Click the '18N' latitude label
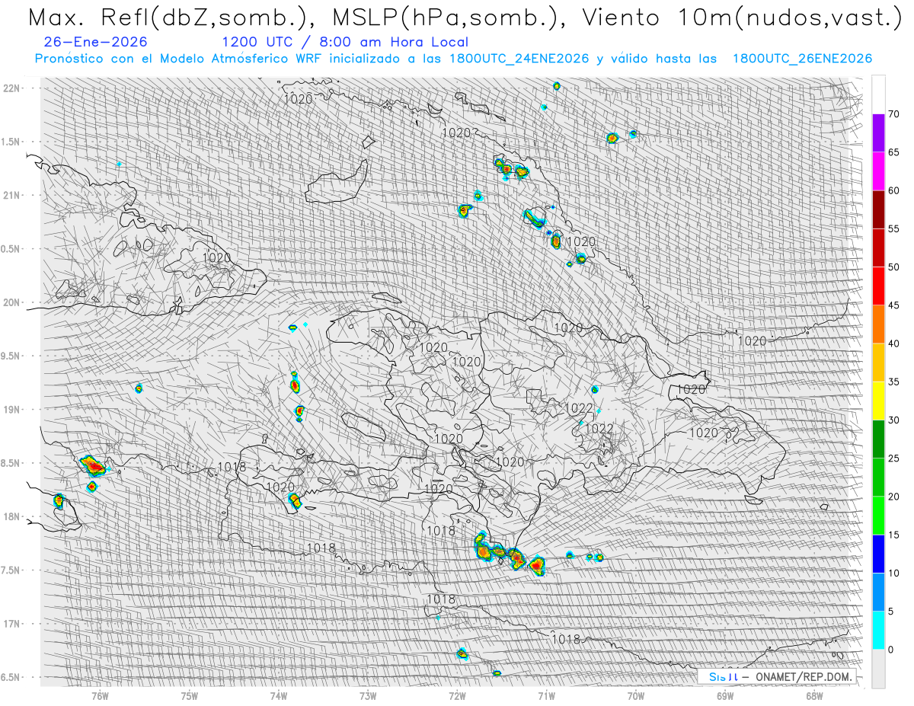The width and height of the screenshot is (914, 706). pos(11,516)
